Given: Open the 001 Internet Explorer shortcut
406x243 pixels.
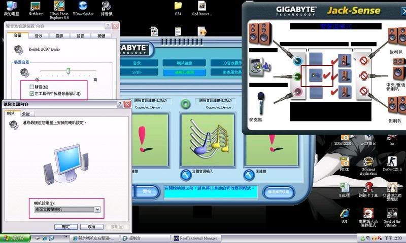Looking at the screenshot, I should [345, 216].
